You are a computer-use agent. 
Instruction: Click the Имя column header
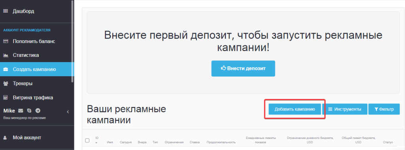[x=110, y=142]
